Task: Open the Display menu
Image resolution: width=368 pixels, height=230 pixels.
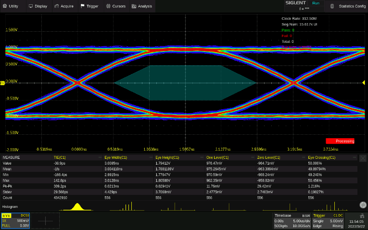Action: click(x=38, y=6)
